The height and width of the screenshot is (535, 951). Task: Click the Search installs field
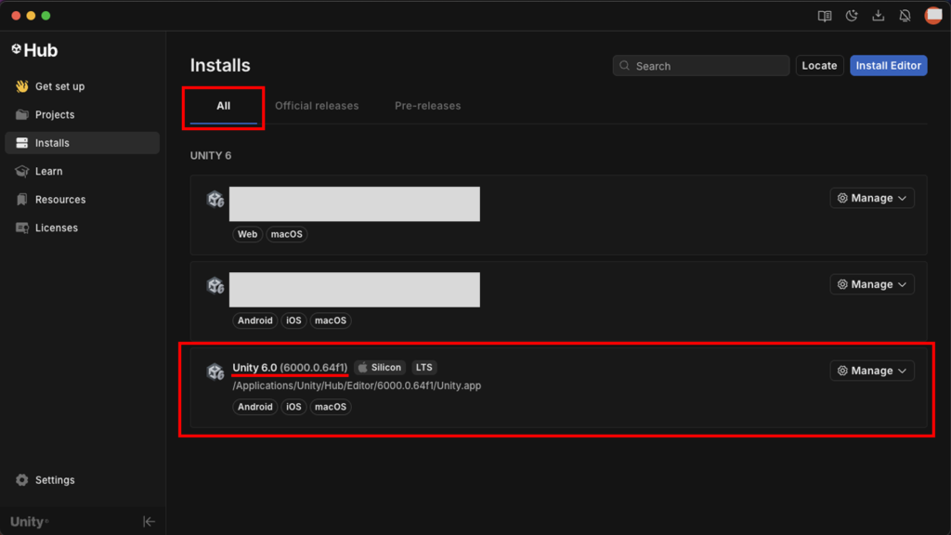coord(701,66)
